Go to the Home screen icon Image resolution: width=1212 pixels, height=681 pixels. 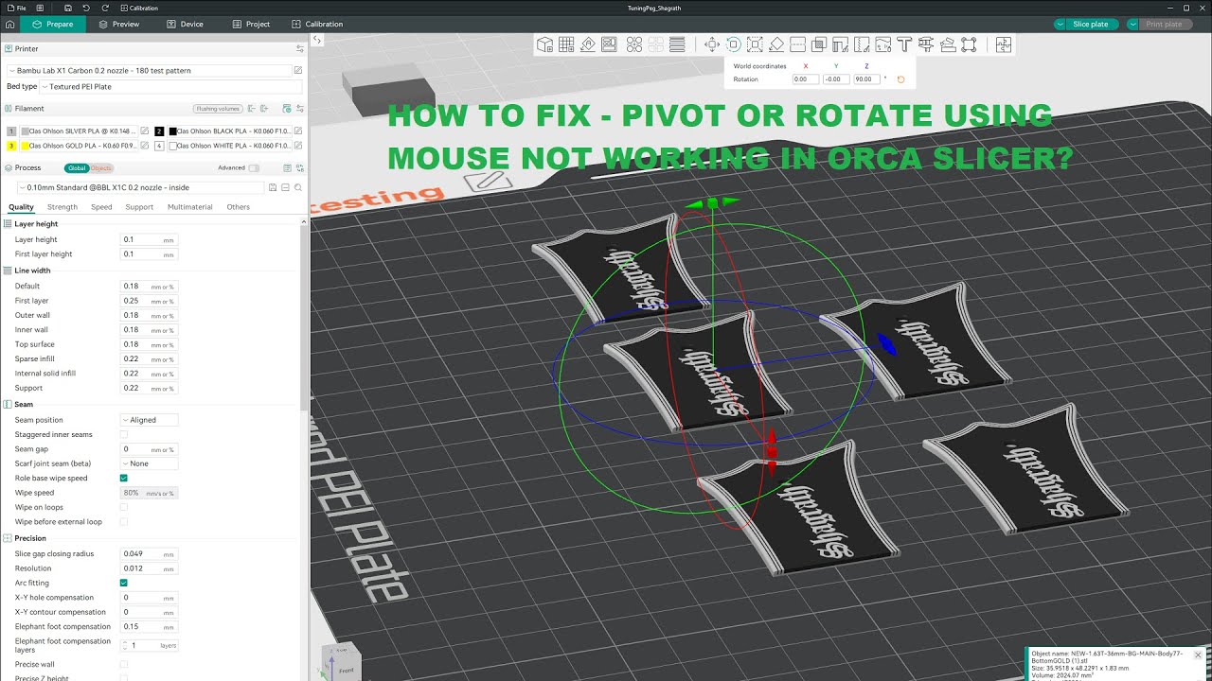[x=9, y=24]
